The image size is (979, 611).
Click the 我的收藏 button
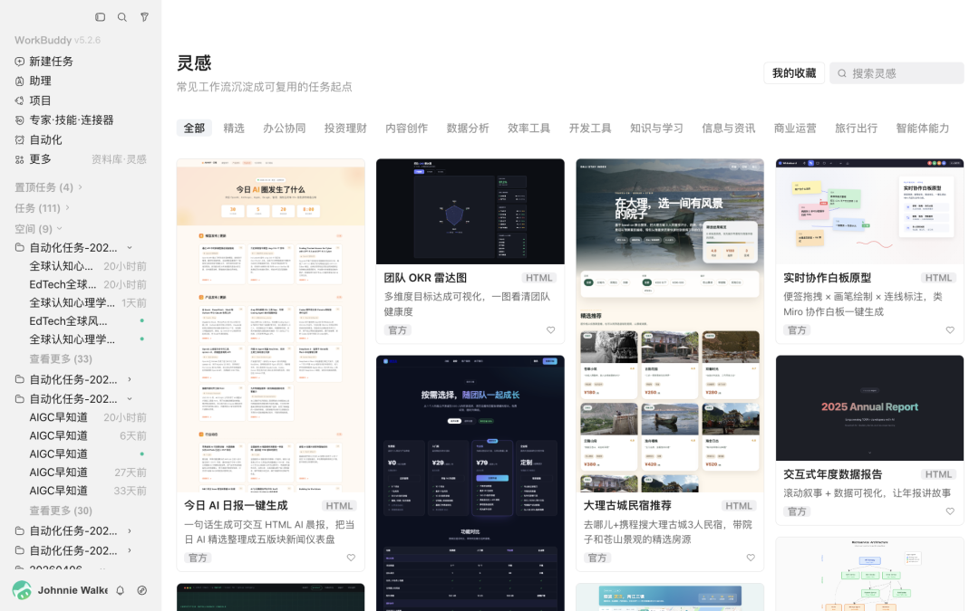coord(794,73)
